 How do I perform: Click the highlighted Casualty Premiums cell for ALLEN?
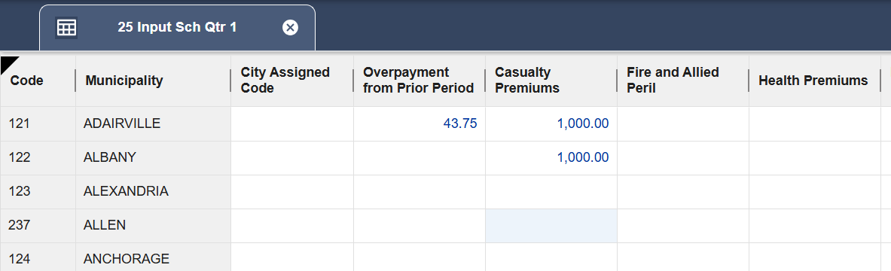[551, 226]
